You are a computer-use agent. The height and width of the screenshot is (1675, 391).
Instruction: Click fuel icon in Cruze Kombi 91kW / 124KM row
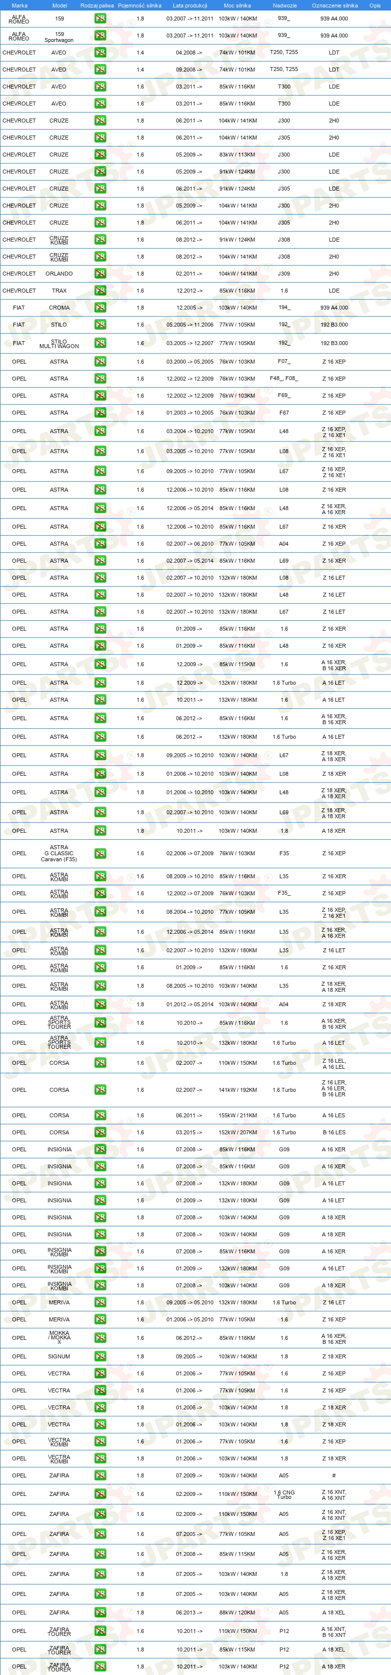[100, 239]
